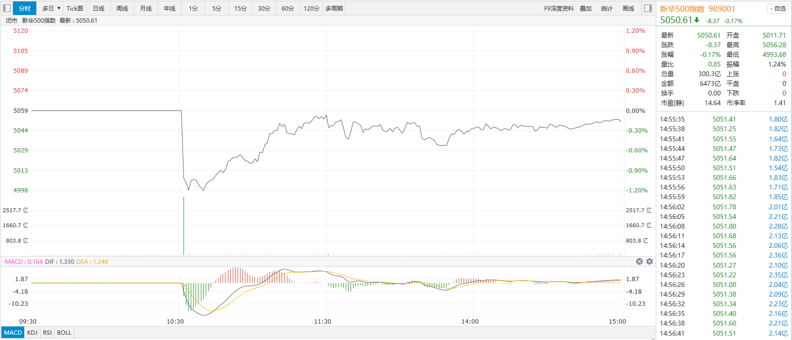792x340 pixels.
Task: Open the 多日 multi-day dropdown
Action: coord(51,8)
